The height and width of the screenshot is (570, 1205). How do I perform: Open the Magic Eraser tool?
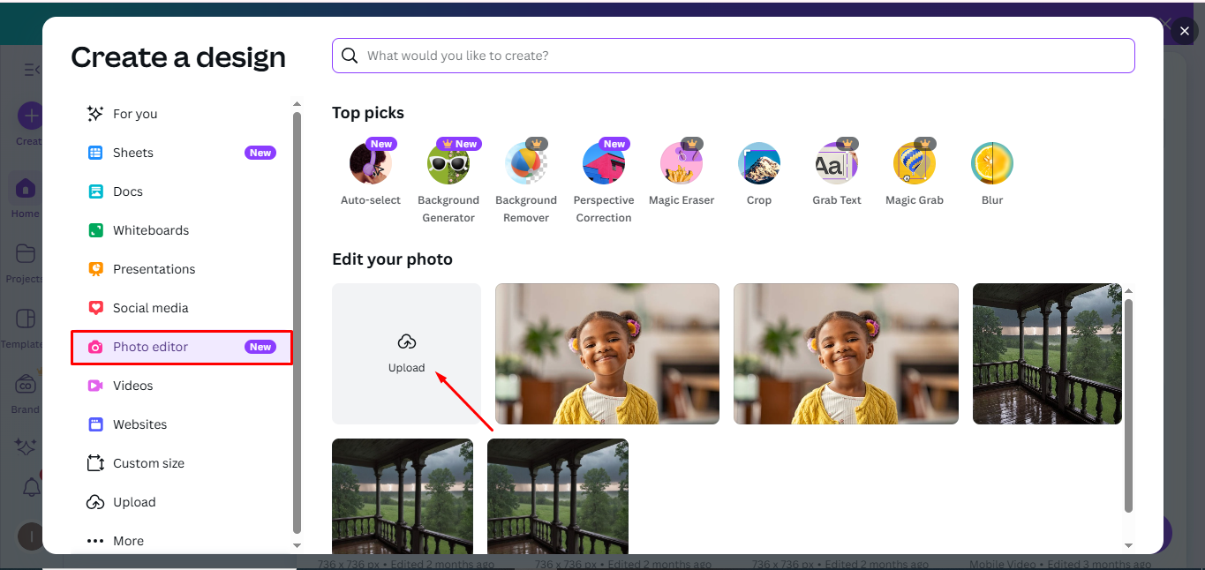point(681,163)
